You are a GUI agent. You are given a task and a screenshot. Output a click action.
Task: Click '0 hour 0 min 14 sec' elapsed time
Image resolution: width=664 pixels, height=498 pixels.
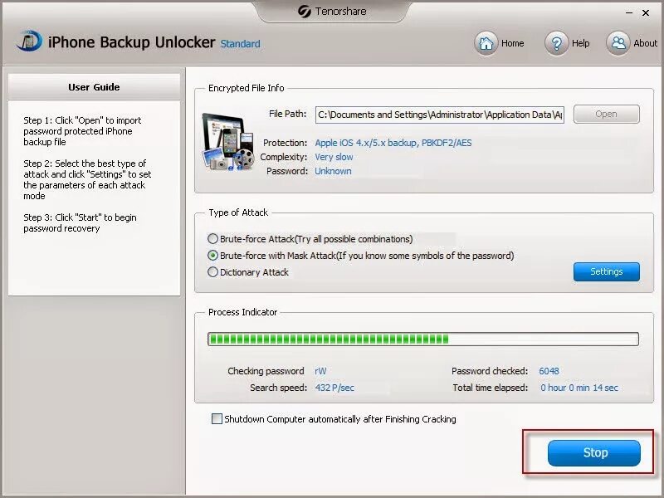[x=579, y=388]
